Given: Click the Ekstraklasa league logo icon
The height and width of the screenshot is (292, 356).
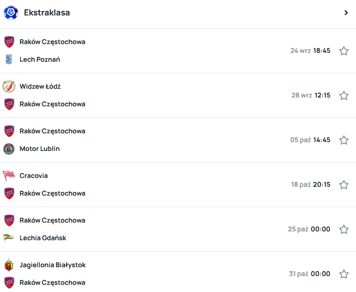Looking at the screenshot, I should click(x=10, y=13).
